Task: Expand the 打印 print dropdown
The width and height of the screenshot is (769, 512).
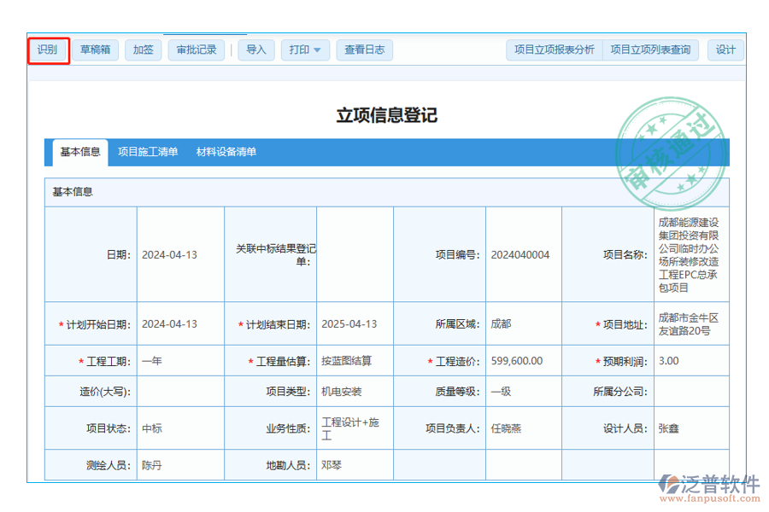Action: tap(305, 49)
